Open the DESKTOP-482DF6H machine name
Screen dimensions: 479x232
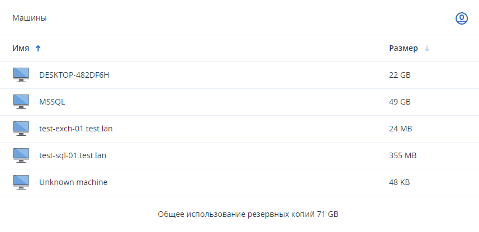tap(74, 75)
